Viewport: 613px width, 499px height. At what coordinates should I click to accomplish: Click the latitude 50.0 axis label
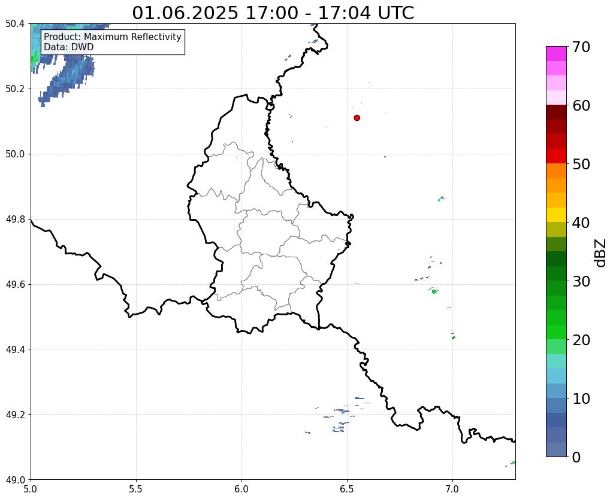[15, 154]
